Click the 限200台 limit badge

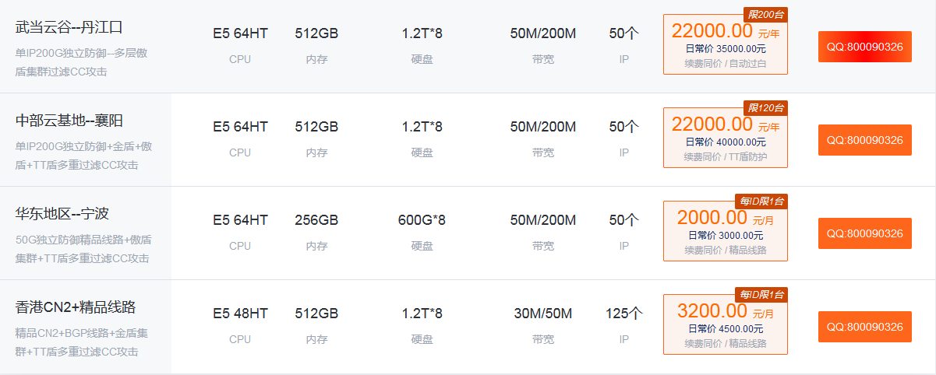click(766, 15)
